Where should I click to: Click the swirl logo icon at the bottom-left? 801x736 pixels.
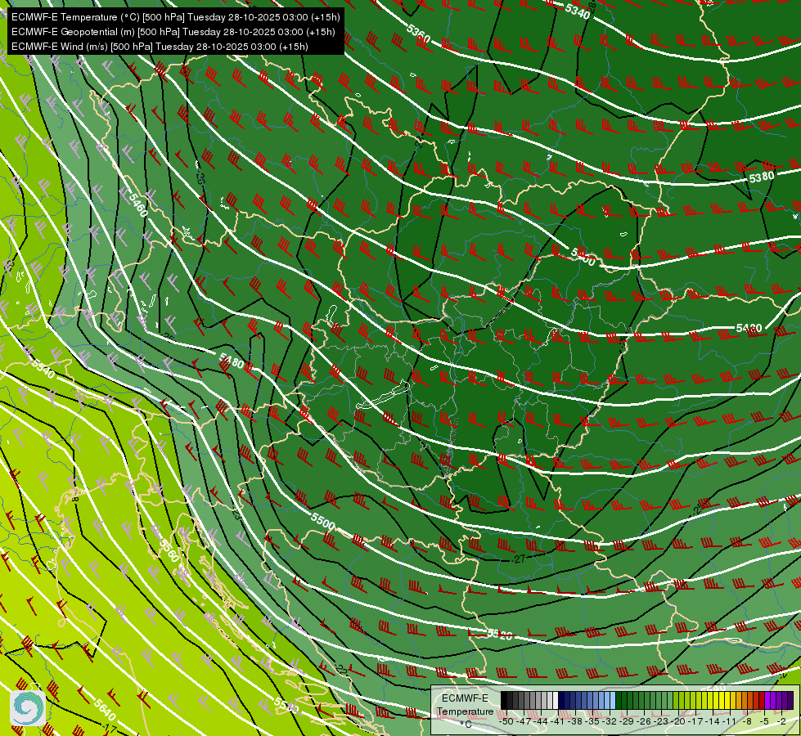tap(28, 707)
